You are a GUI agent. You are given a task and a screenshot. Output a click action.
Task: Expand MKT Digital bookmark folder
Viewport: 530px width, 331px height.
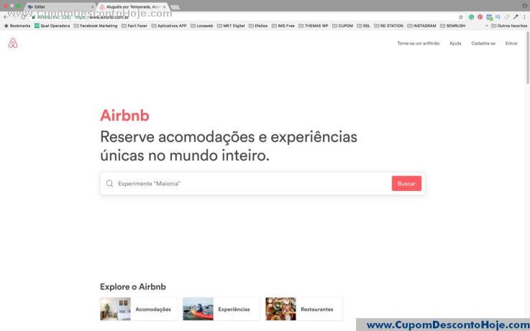pyautogui.click(x=231, y=26)
